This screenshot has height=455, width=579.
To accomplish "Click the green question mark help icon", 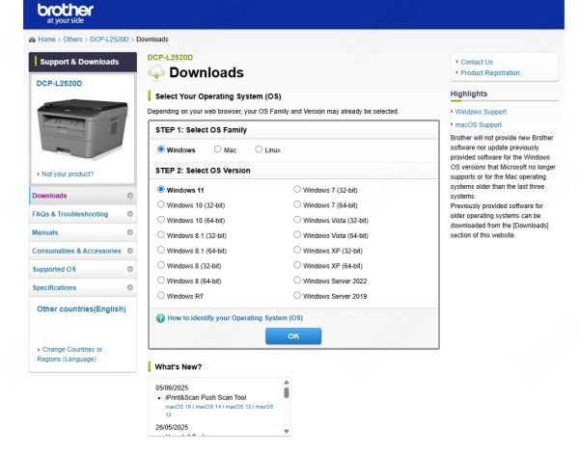I will pyautogui.click(x=160, y=318).
